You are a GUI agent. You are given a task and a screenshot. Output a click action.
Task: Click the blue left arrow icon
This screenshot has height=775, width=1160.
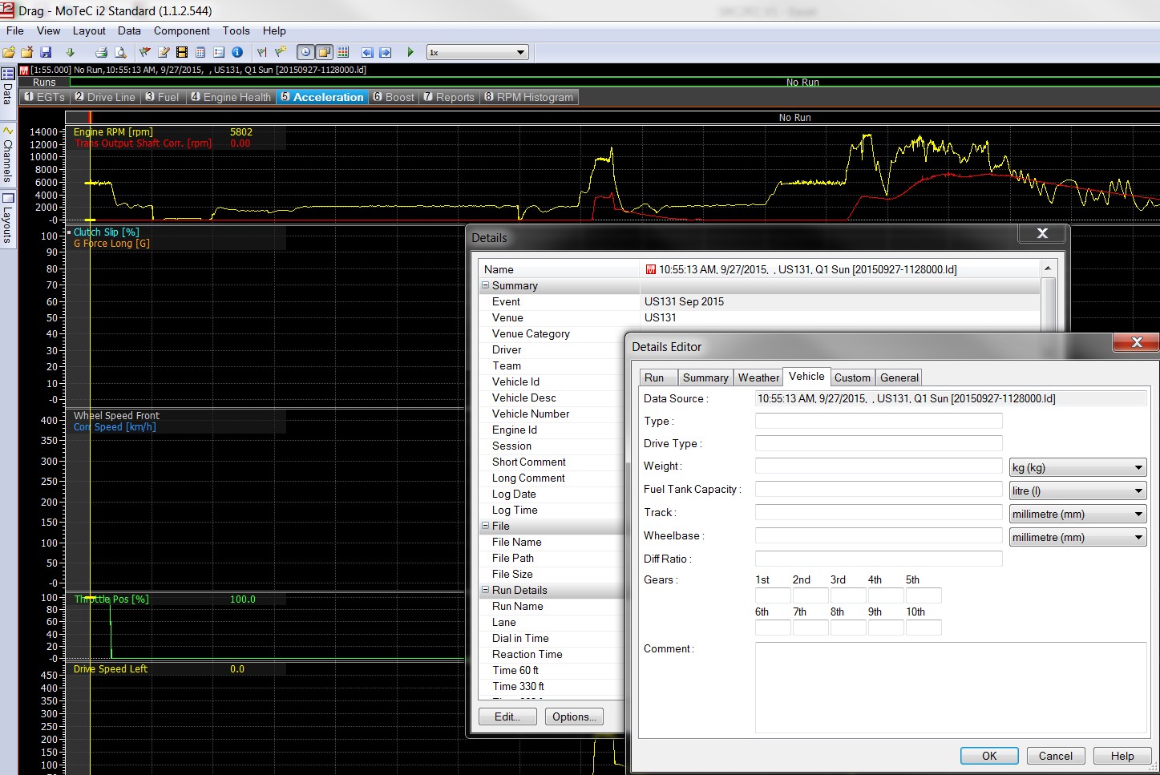coord(367,52)
